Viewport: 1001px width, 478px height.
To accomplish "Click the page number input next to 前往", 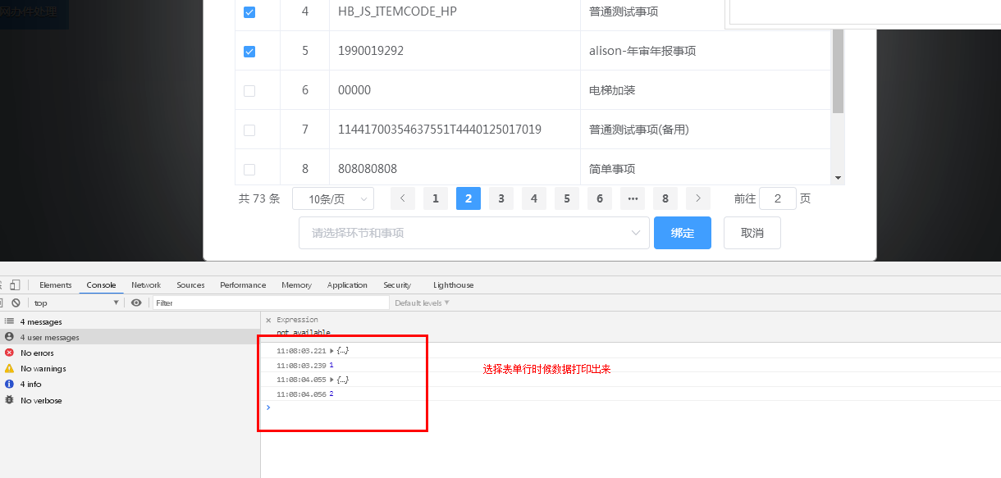I will [777, 198].
